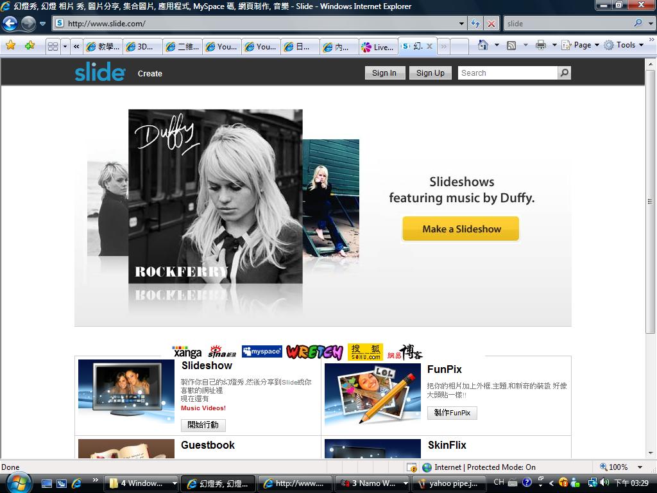The image size is (657, 493).
Task: Click the Add to Favorites icon
Action: point(30,46)
